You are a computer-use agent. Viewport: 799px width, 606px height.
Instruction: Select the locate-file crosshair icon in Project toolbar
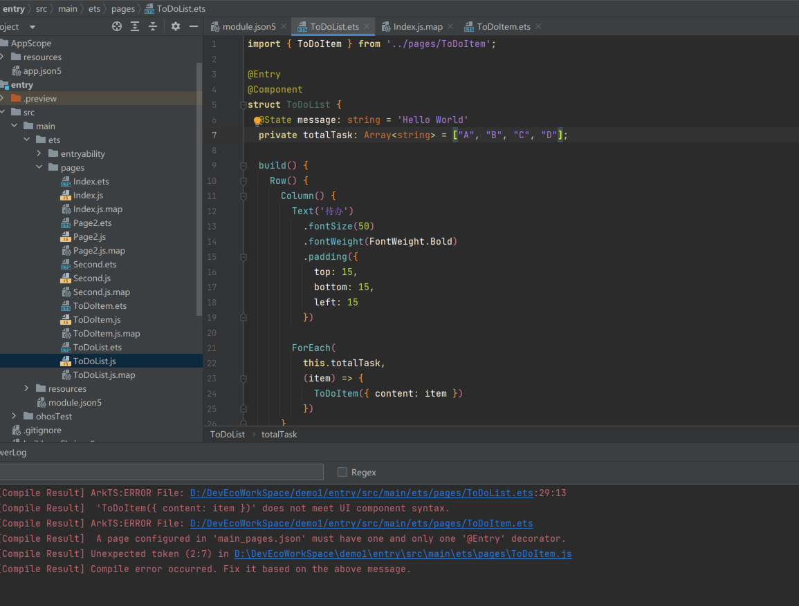click(x=117, y=26)
